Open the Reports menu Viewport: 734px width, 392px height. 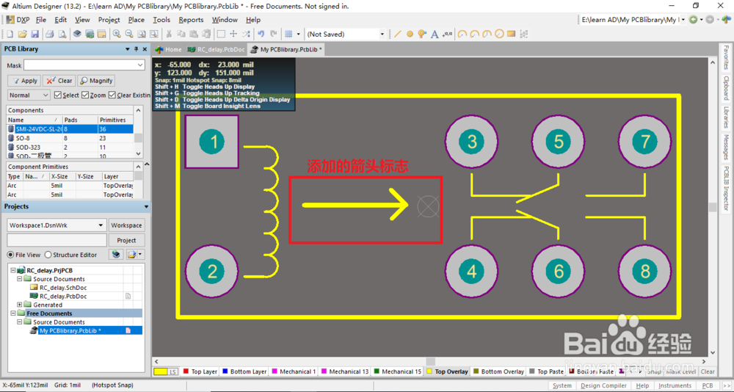pos(191,20)
